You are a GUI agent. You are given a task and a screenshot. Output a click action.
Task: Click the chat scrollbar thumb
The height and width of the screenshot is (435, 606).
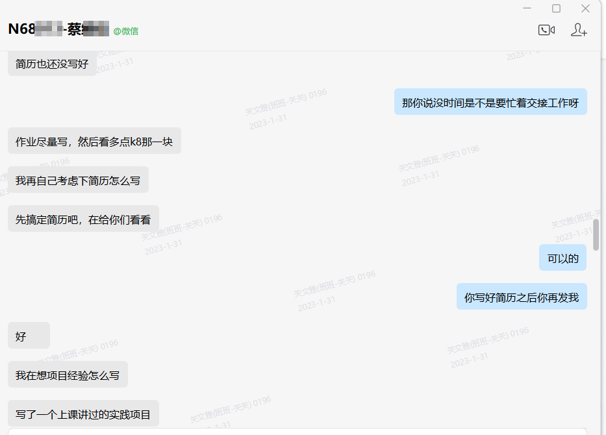pos(596,234)
